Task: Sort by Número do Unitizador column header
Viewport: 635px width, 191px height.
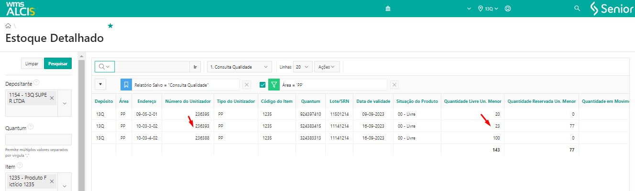Action: (x=187, y=101)
